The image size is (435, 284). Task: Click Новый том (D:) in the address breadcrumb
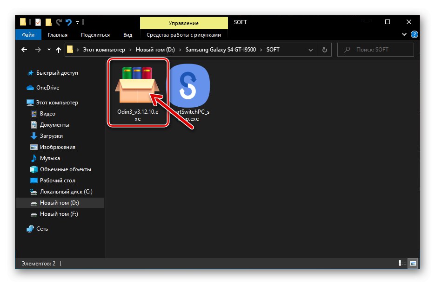click(x=155, y=50)
